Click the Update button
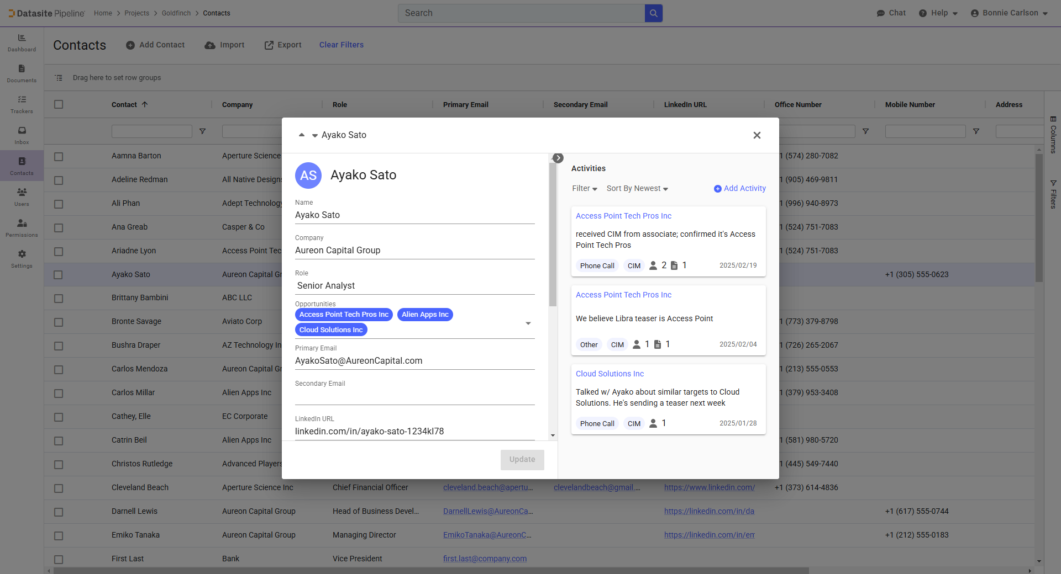 [522, 460]
